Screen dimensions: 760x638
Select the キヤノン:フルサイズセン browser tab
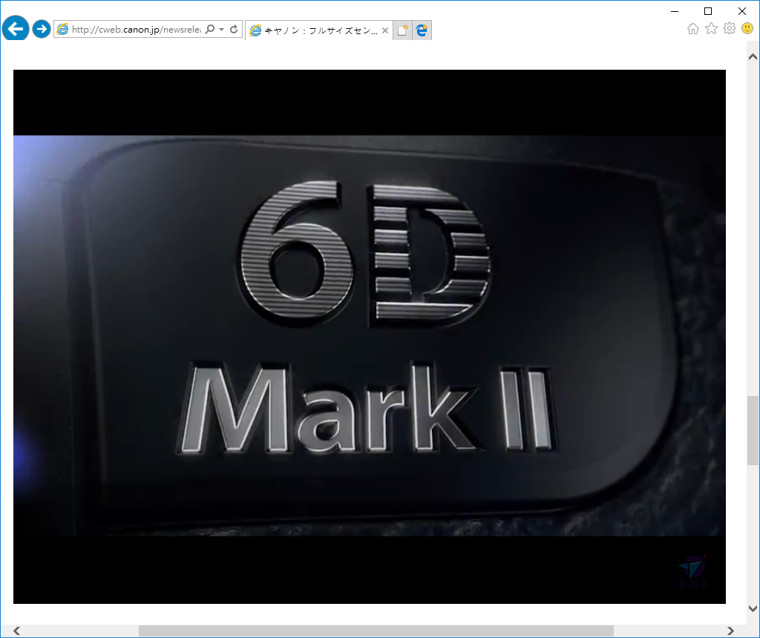(x=319, y=30)
